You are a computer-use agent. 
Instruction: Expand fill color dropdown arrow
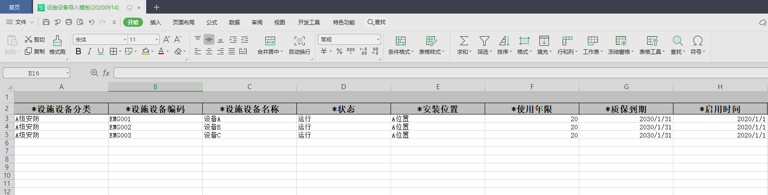(152, 52)
